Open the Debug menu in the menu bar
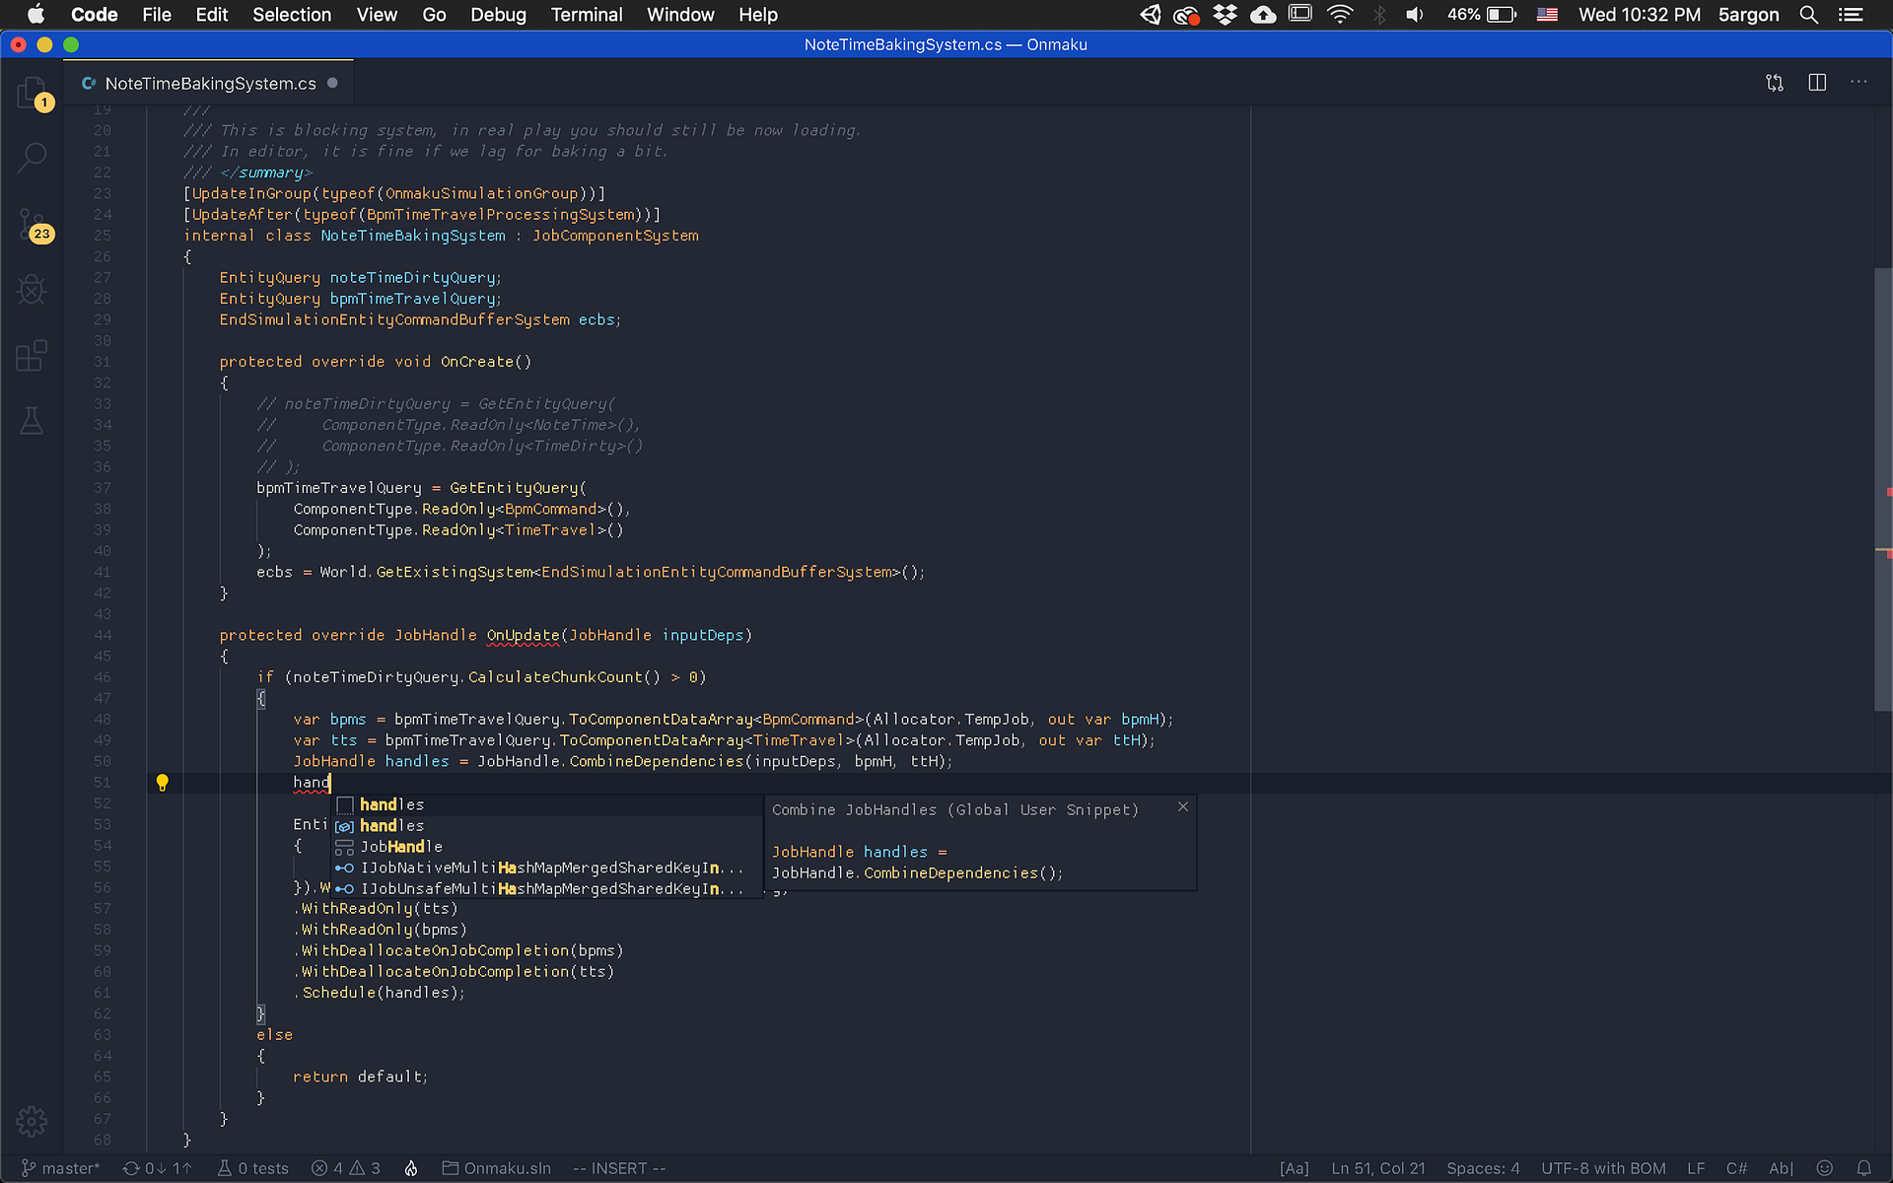1893x1183 pixels. point(498,15)
